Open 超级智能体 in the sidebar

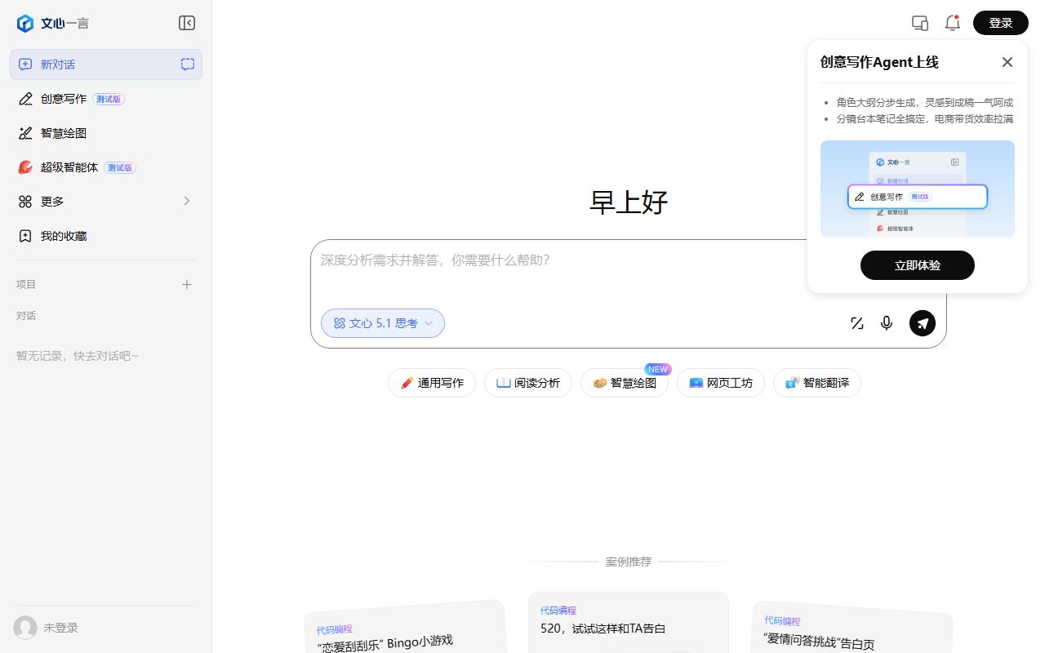(106, 167)
